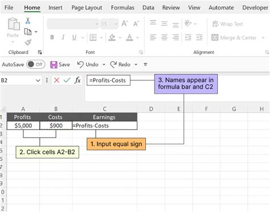Expand the Undo history dropdown
The height and width of the screenshot is (212, 270).
point(104,64)
